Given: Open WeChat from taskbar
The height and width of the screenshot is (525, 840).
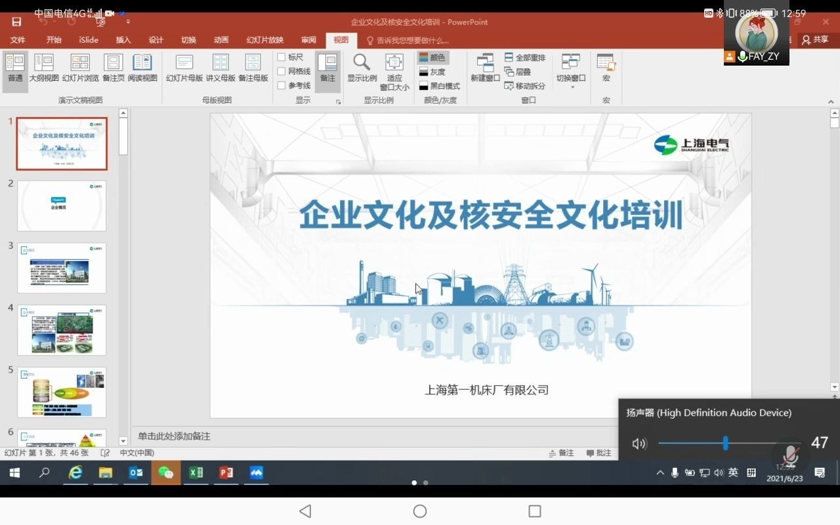Looking at the screenshot, I should (x=166, y=472).
